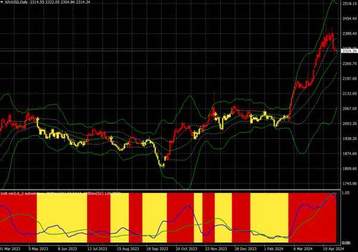
Task: Select the blue line peak in indicator subwindow
Action: click(333, 194)
